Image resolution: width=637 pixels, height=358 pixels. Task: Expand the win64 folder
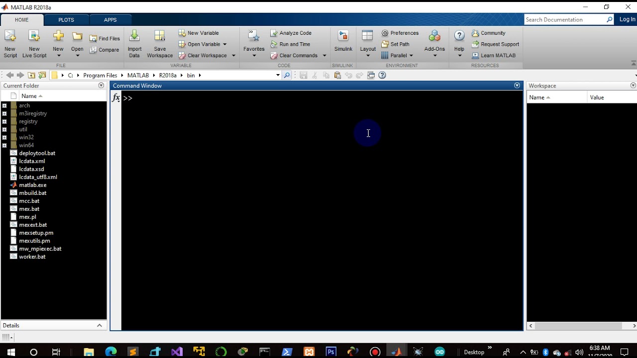click(x=4, y=145)
